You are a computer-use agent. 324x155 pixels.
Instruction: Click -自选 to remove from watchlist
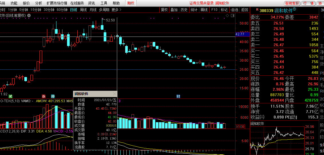(234, 10)
